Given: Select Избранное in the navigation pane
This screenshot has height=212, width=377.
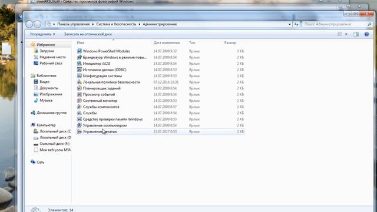Looking at the screenshot, I should pos(46,45).
